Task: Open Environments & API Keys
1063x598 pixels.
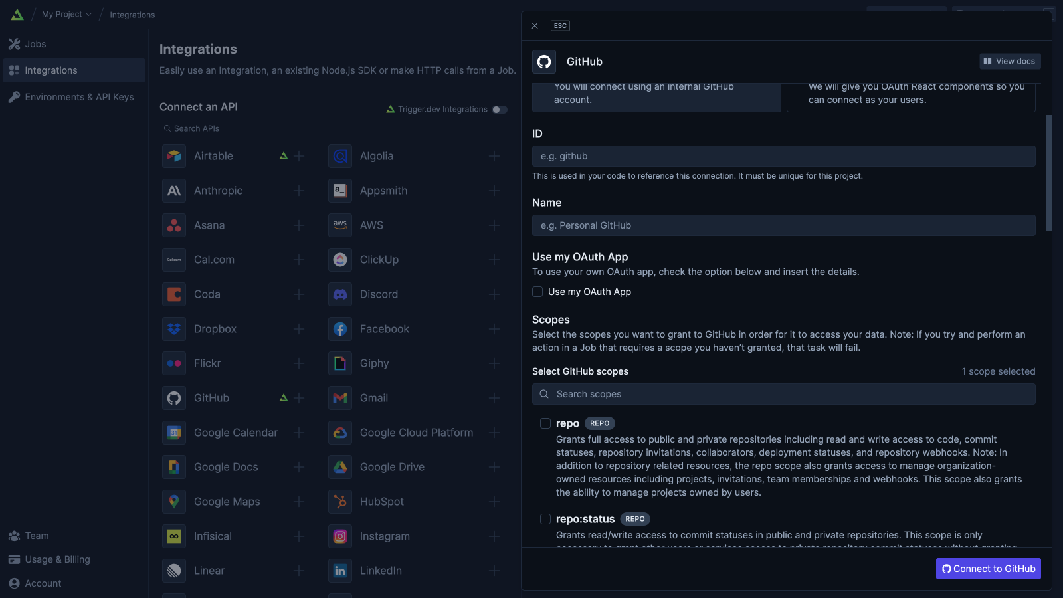Action: [74, 97]
